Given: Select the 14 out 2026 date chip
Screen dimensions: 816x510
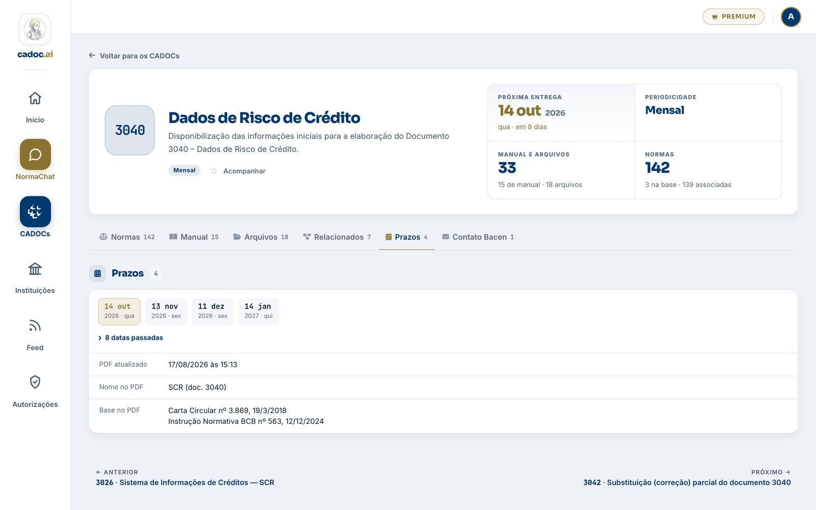Looking at the screenshot, I should click(119, 311).
